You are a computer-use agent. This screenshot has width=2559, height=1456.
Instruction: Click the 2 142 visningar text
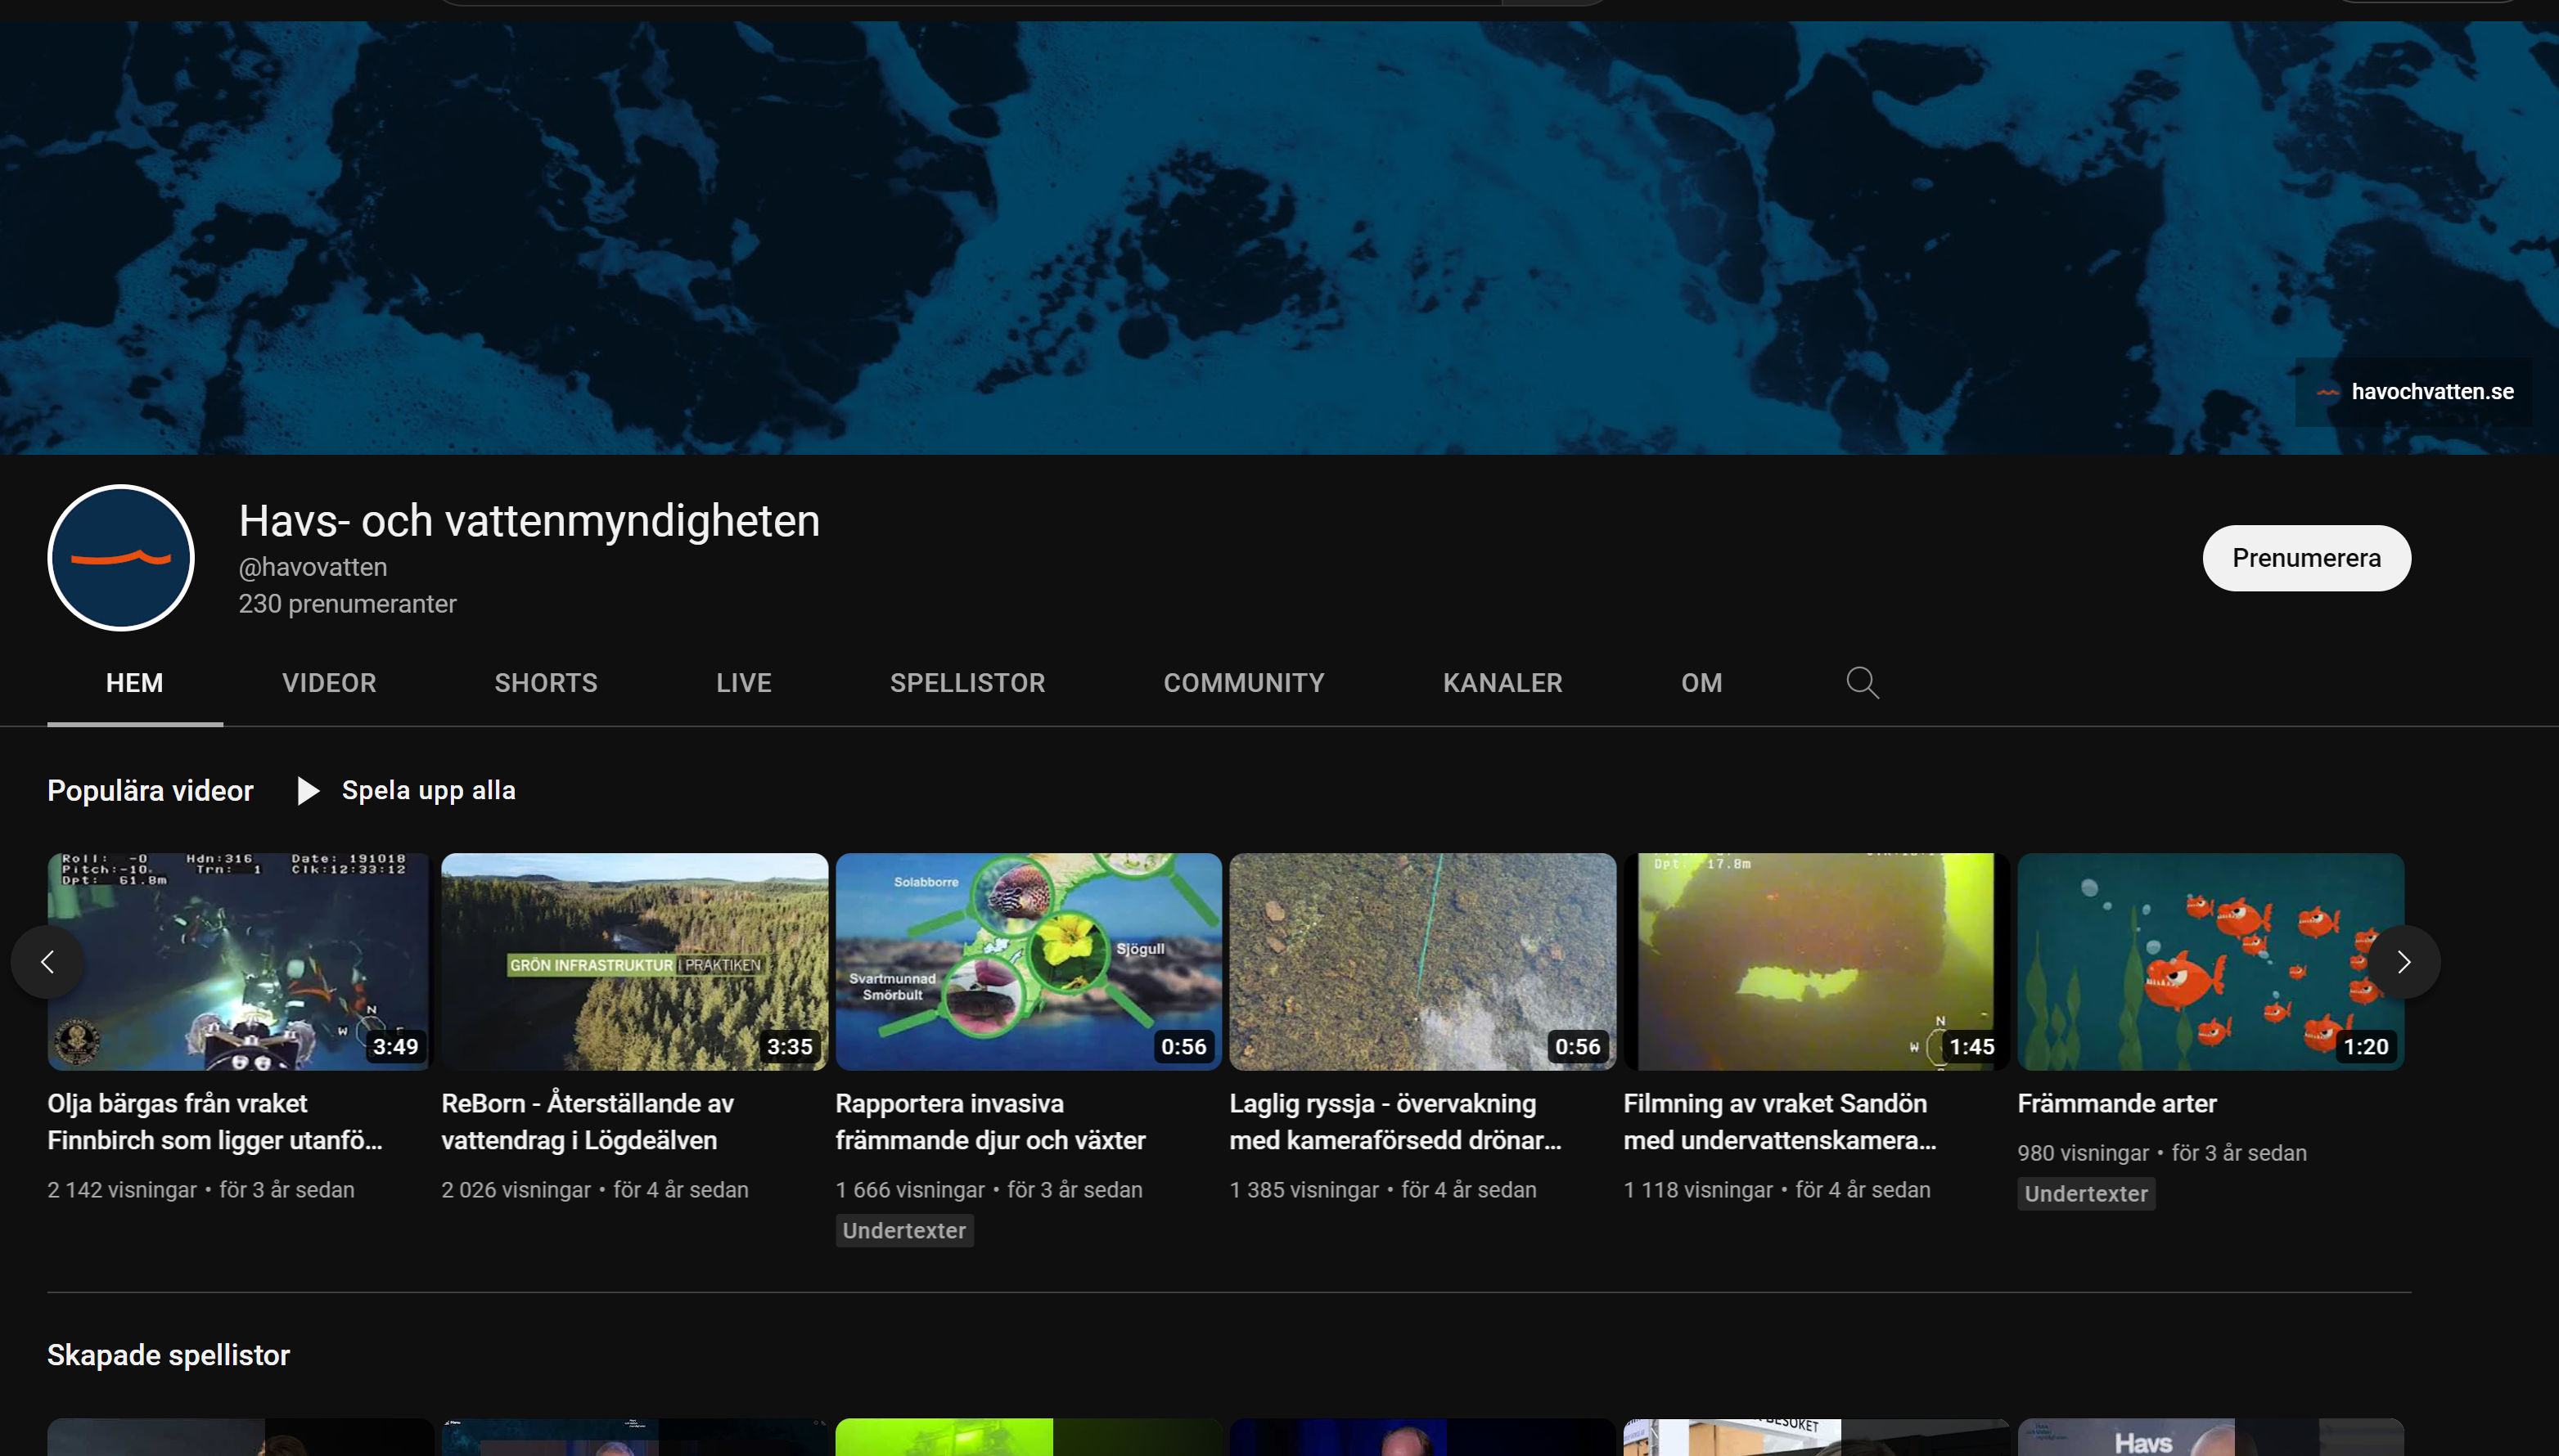point(122,1190)
